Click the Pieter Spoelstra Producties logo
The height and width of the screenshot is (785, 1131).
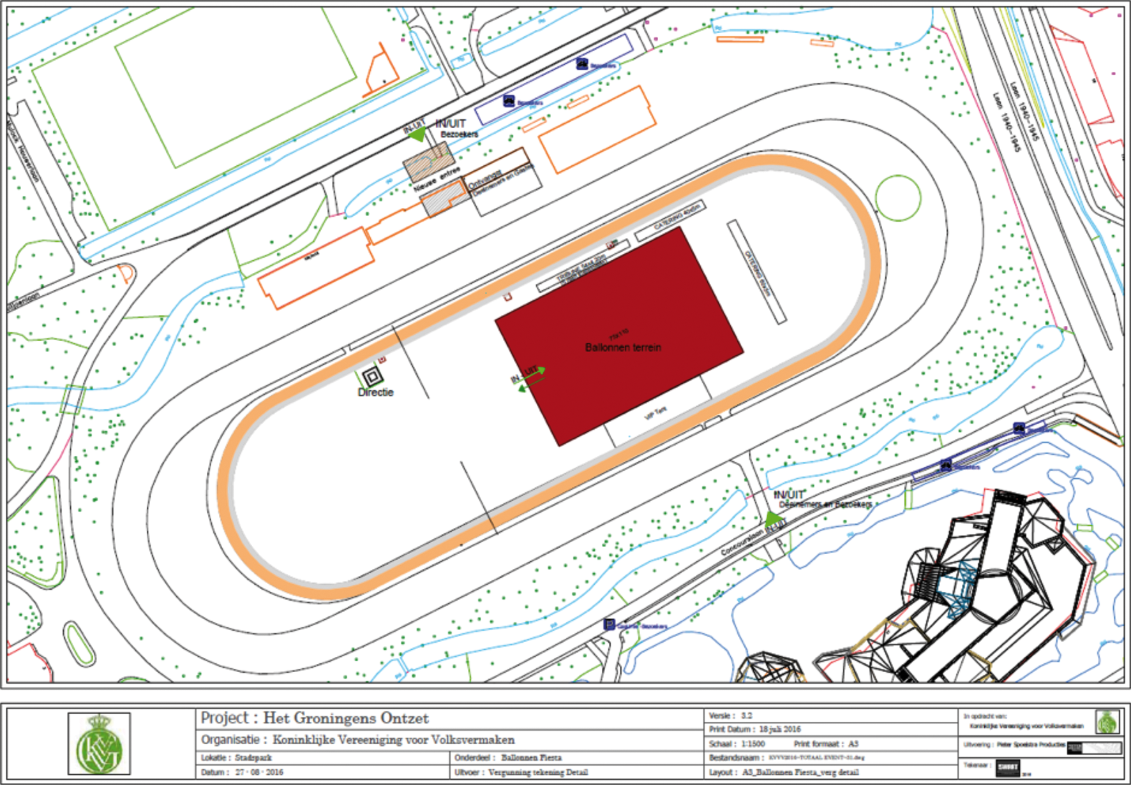click(1094, 747)
